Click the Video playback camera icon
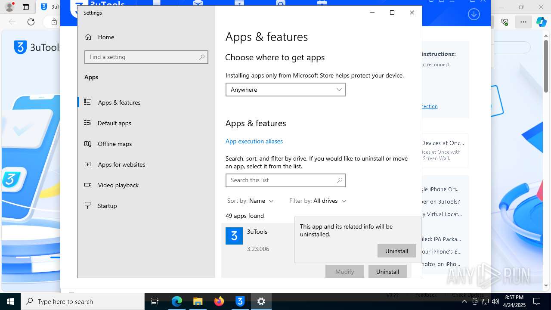 coord(88,185)
